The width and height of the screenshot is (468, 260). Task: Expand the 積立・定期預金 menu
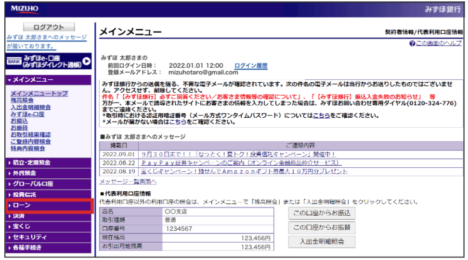coord(48,162)
